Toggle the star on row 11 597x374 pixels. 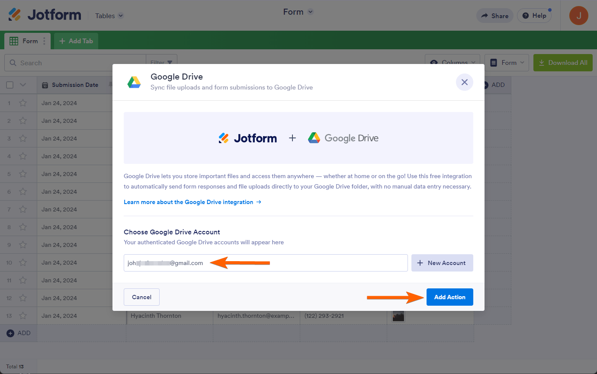click(23, 280)
